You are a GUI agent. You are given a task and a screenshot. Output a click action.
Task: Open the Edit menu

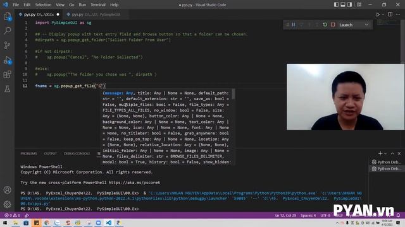click(x=27, y=4)
